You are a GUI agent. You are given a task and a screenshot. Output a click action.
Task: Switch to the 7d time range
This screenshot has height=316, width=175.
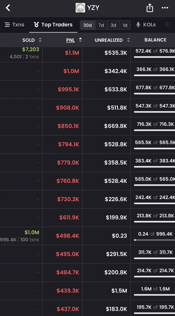pos(101,25)
